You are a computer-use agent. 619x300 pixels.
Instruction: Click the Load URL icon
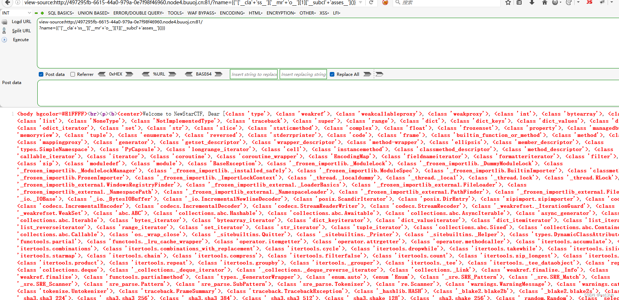coord(5,22)
